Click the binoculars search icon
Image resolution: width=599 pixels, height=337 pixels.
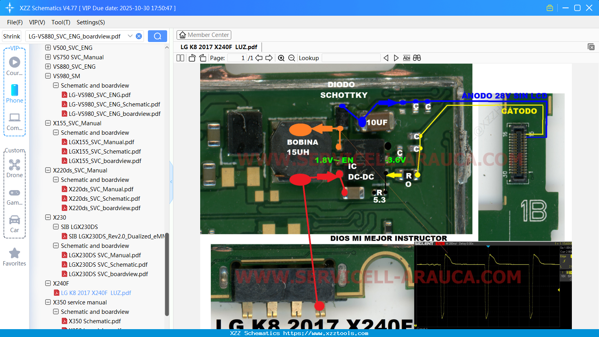pyautogui.click(x=417, y=58)
